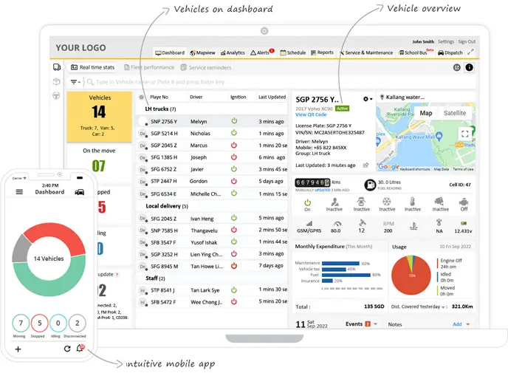
Task: Click the fullscreen expand arrows icon
Action: click(x=470, y=52)
